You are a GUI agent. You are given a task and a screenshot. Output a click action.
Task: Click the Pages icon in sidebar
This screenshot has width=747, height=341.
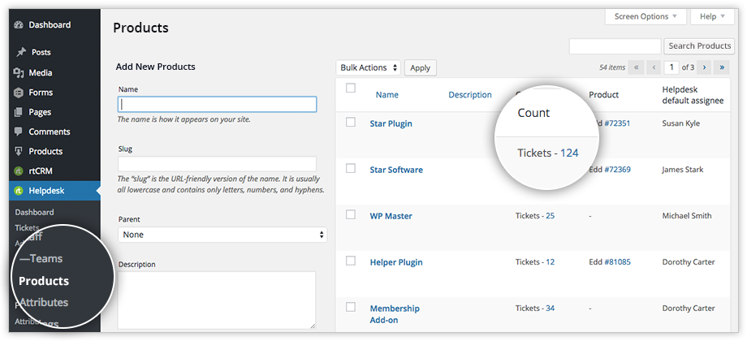(x=19, y=112)
